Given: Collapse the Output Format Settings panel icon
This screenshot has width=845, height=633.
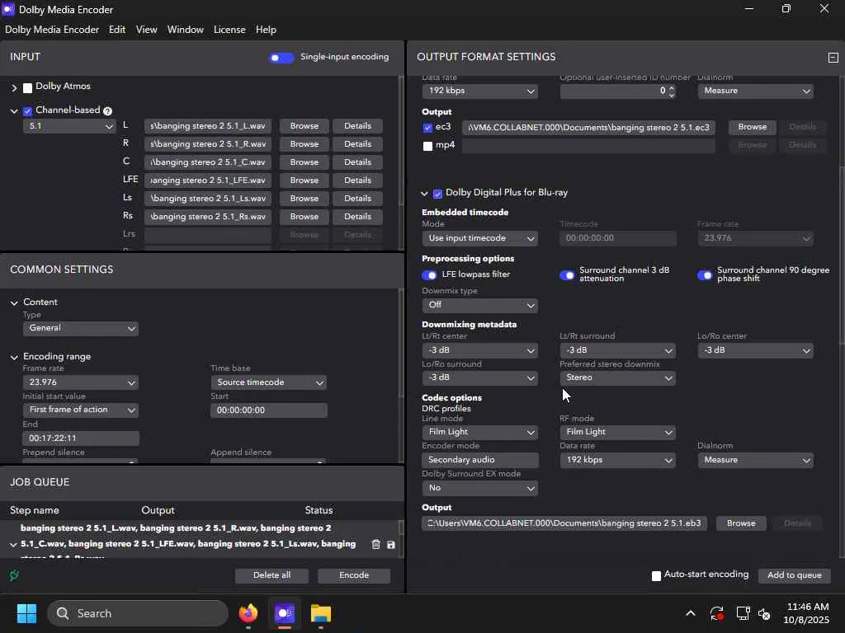Looking at the screenshot, I should (x=833, y=57).
